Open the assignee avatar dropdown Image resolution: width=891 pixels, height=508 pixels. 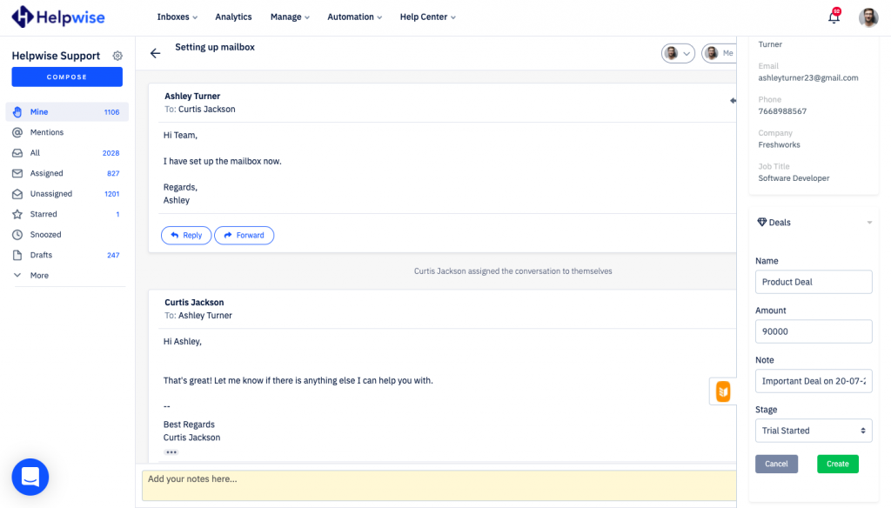tap(678, 53)
